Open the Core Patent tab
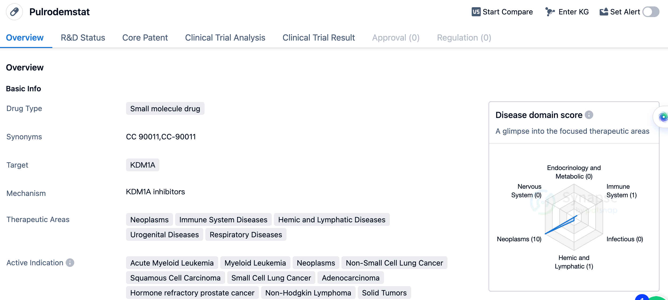 [x=145, y=38]
